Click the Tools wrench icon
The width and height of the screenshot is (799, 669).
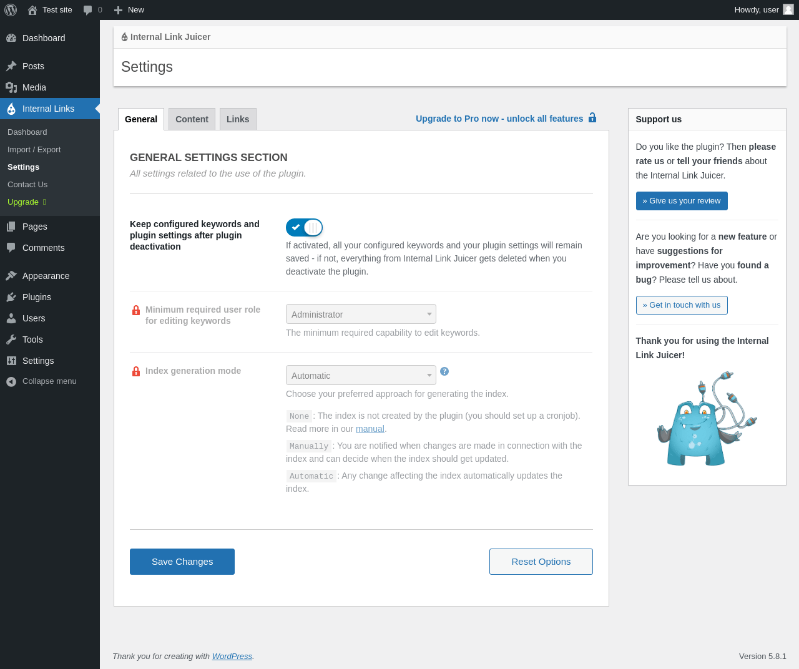click(11, 339)
